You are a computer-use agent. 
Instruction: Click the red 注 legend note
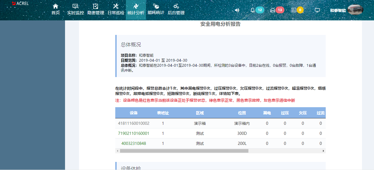(x=205, y=100)
